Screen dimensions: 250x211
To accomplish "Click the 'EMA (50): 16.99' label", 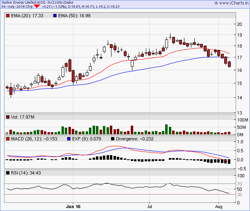I will 74,16.
